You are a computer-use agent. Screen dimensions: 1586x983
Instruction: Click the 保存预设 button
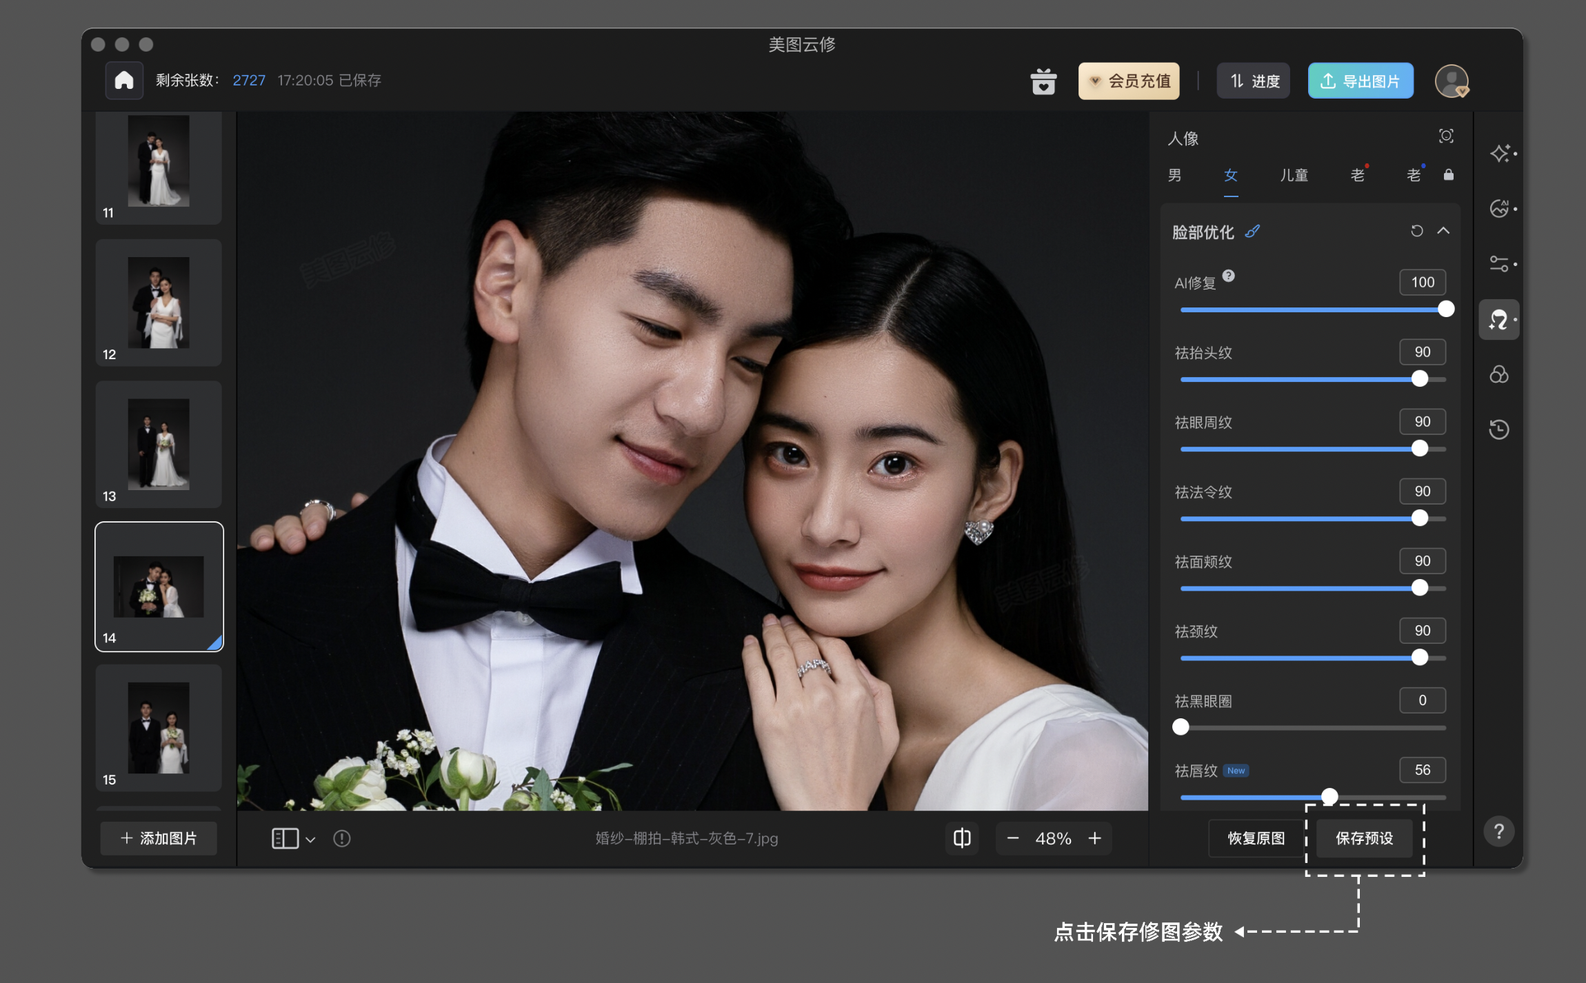[1363, 838]
